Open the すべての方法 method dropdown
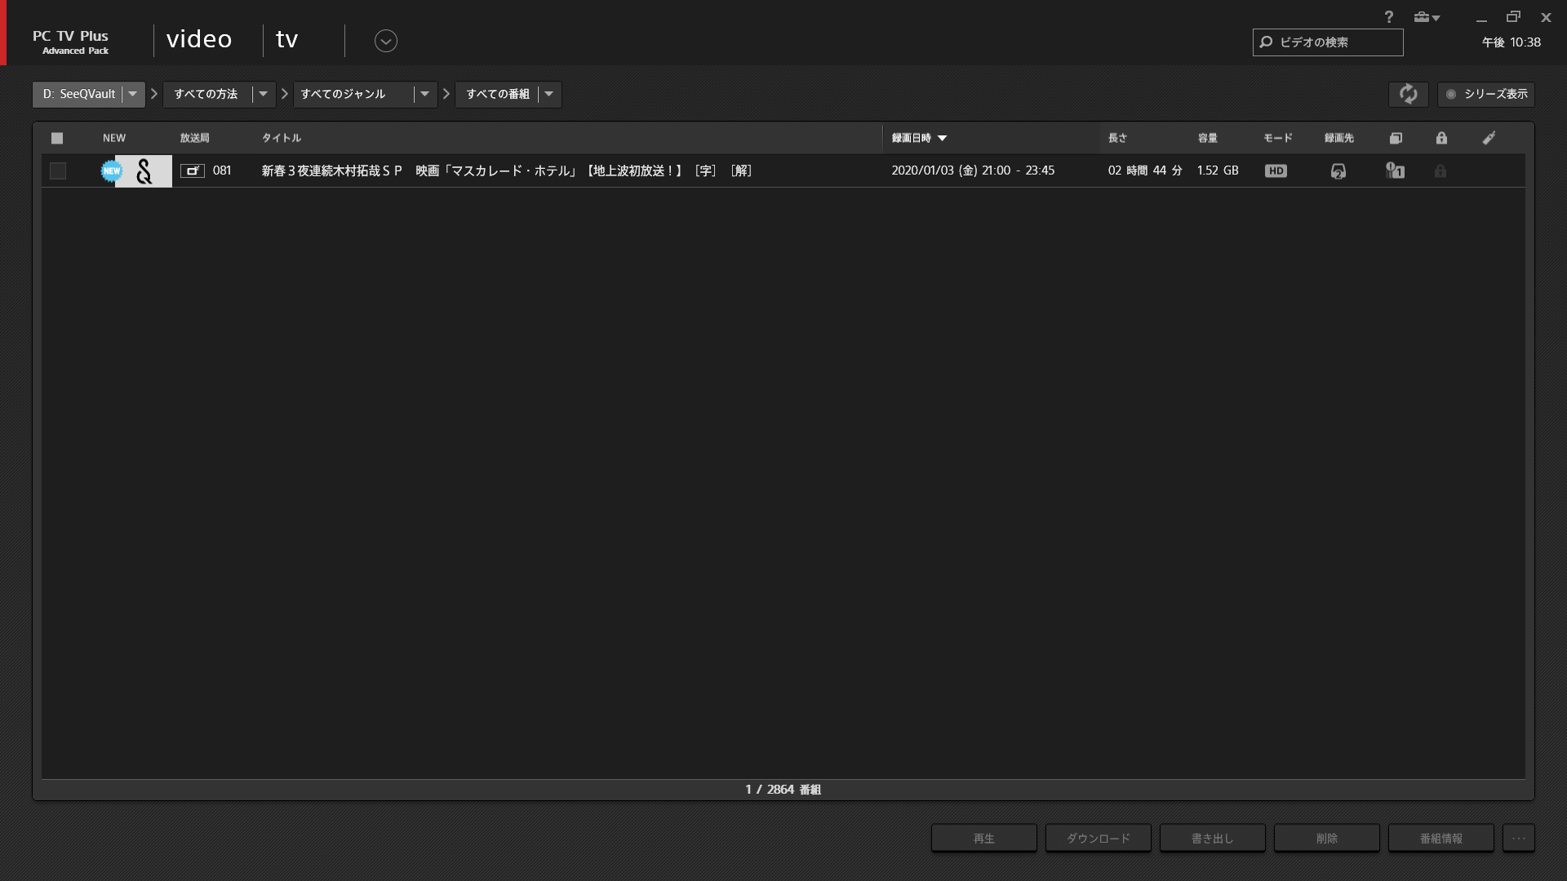Screen dimensions: 1567x881 263,94
